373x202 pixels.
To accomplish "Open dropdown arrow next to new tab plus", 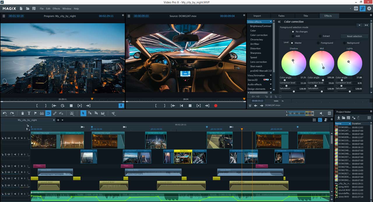I will point(62,120).
